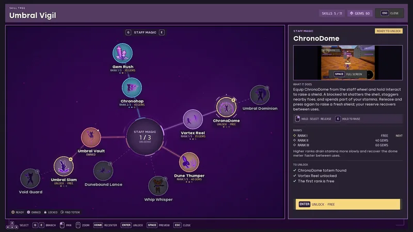The image size is (413, 232).
Task: Click the mouse Zoom hint icon
Action: pyautogui.click(x=78, y=225)
